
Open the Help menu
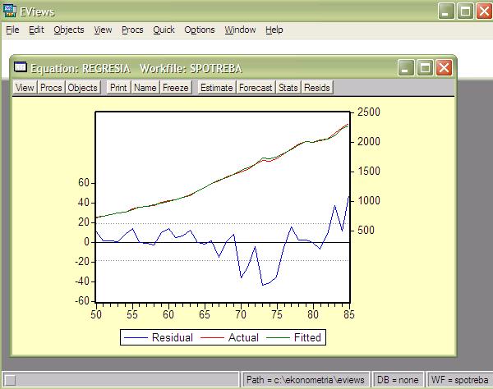pyautogui.click(x=274, y=30)
